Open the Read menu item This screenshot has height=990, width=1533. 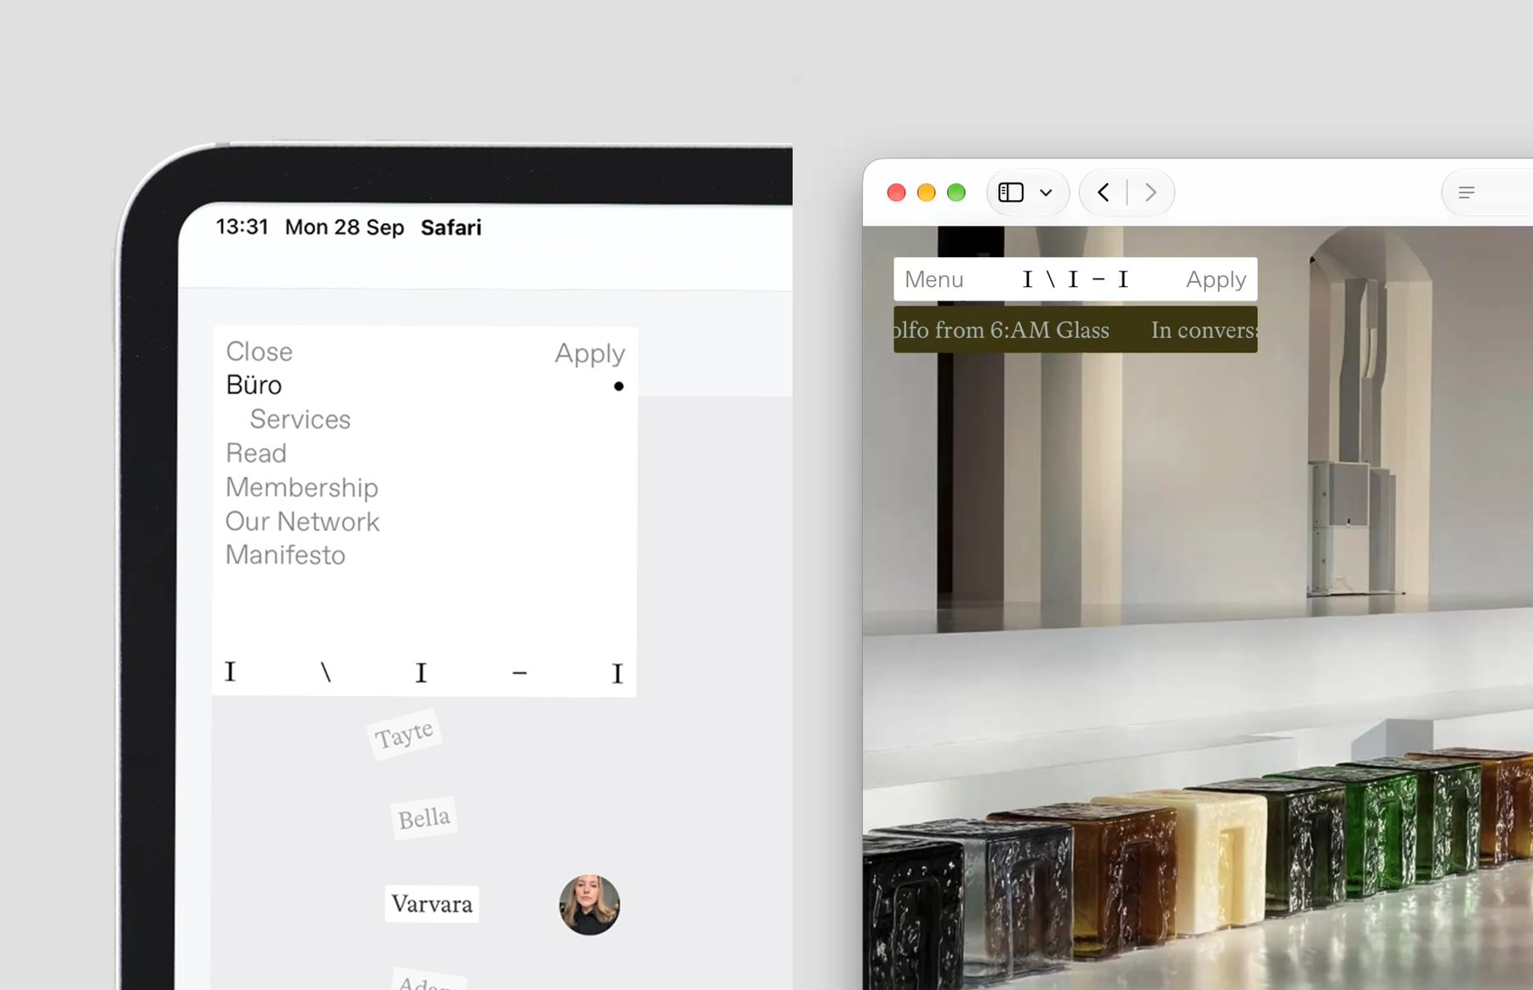pos(255,453)
